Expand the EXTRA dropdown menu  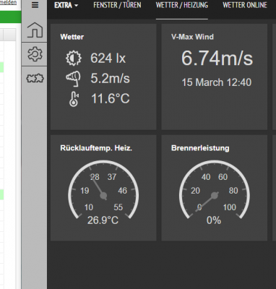coord(66,5)
